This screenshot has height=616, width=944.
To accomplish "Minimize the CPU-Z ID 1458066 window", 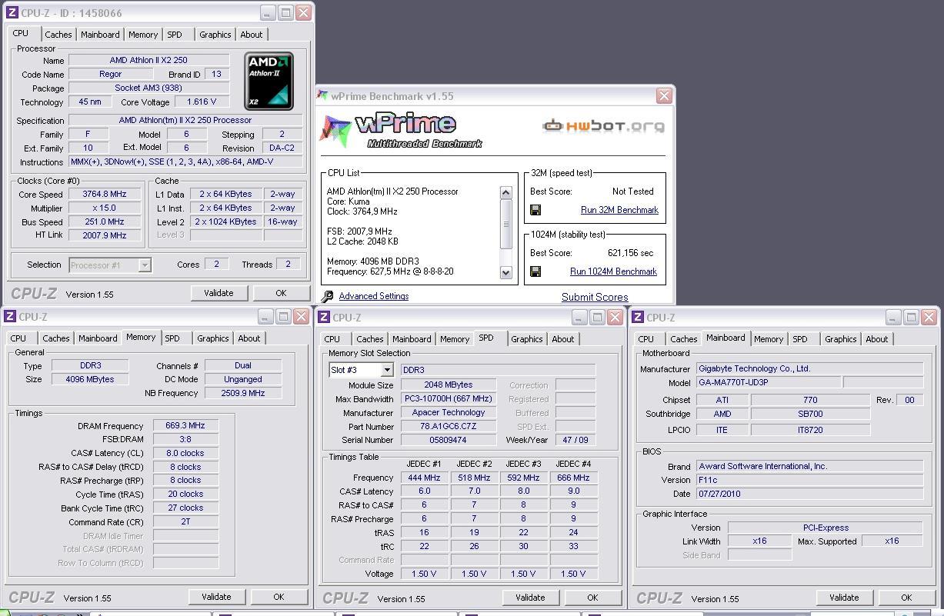I will point(267,13).
